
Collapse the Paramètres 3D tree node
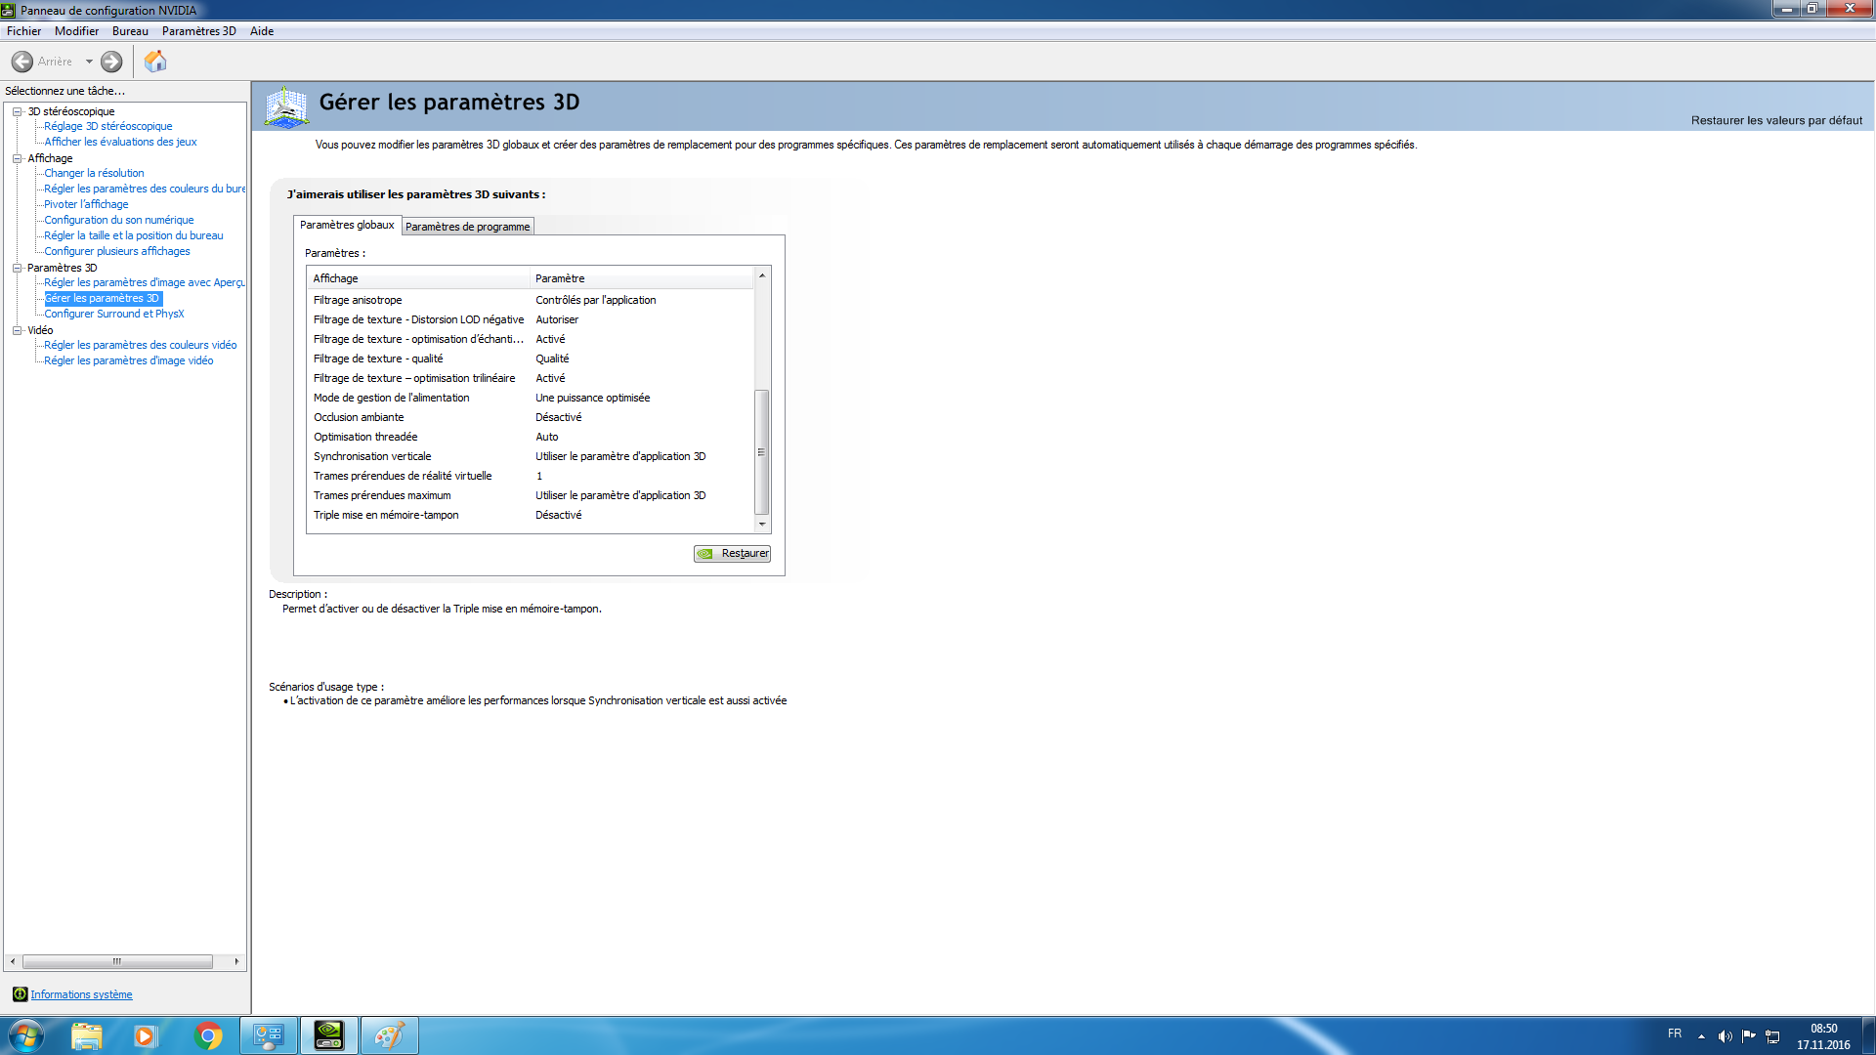tap(17, 268)
